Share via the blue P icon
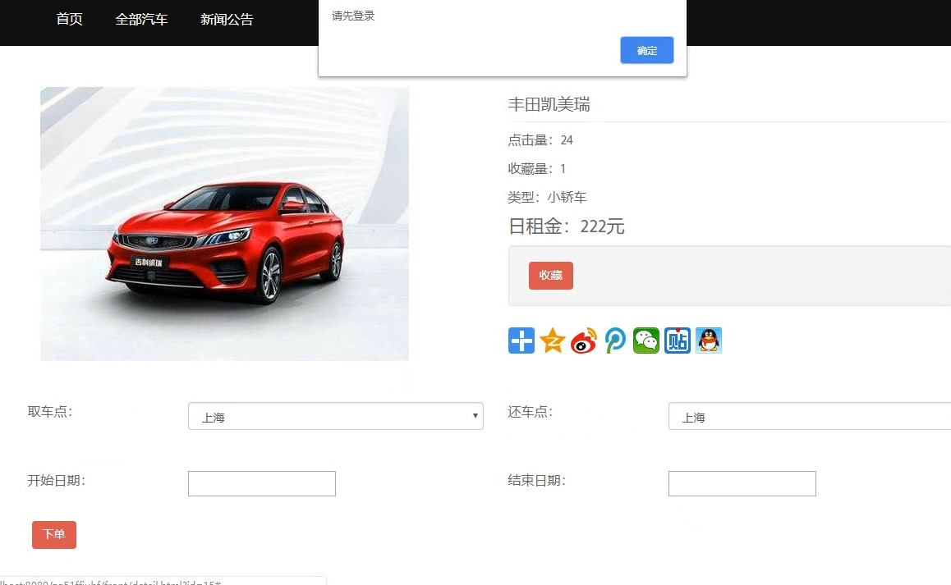Viewport: 951px width, 585px height. tap(615, 340)
